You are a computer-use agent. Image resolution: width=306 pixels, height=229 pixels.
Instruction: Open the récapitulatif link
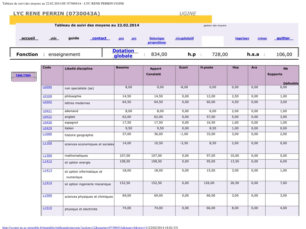[185, 38]
